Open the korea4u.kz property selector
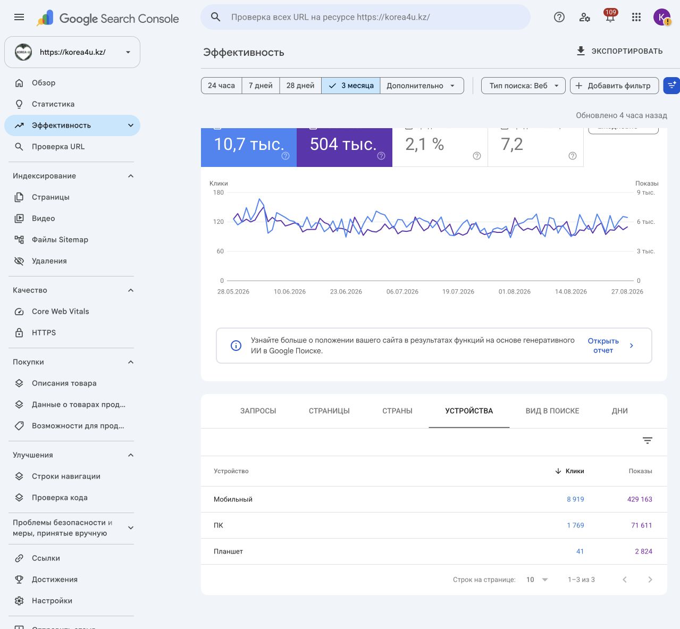The width and height of the screenshot is (680, 629). (x=72, y=52)
